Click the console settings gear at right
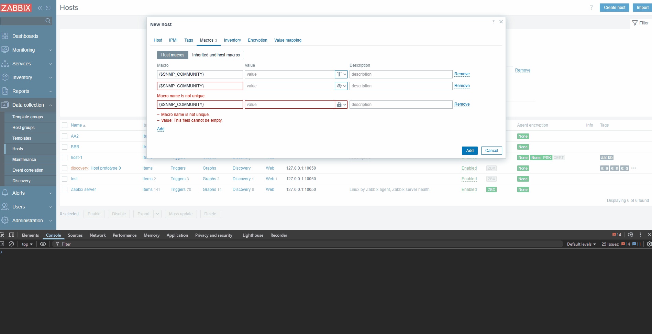This screenshot has height=334, width=652. pyautogui.click(x=649, y=244)
